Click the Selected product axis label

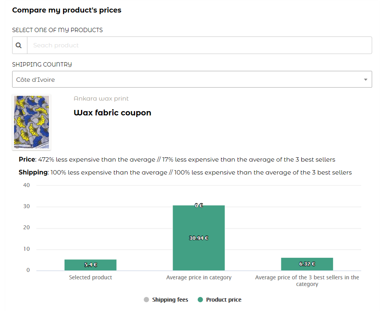(90, 277)
